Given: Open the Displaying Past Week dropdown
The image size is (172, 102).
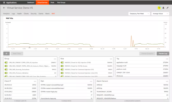Looking at the screenshot, I should point(139,14).
